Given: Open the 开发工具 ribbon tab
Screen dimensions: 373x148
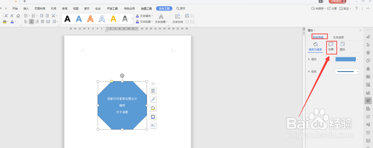Looking at the screenshot, I should click(x=112, y=9).
